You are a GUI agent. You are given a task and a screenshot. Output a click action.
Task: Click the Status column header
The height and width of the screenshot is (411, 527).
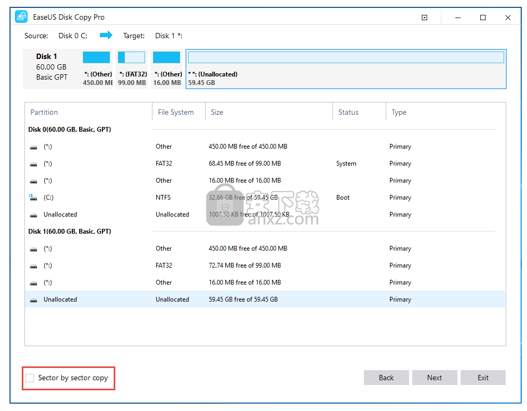[x=348, y=112]
